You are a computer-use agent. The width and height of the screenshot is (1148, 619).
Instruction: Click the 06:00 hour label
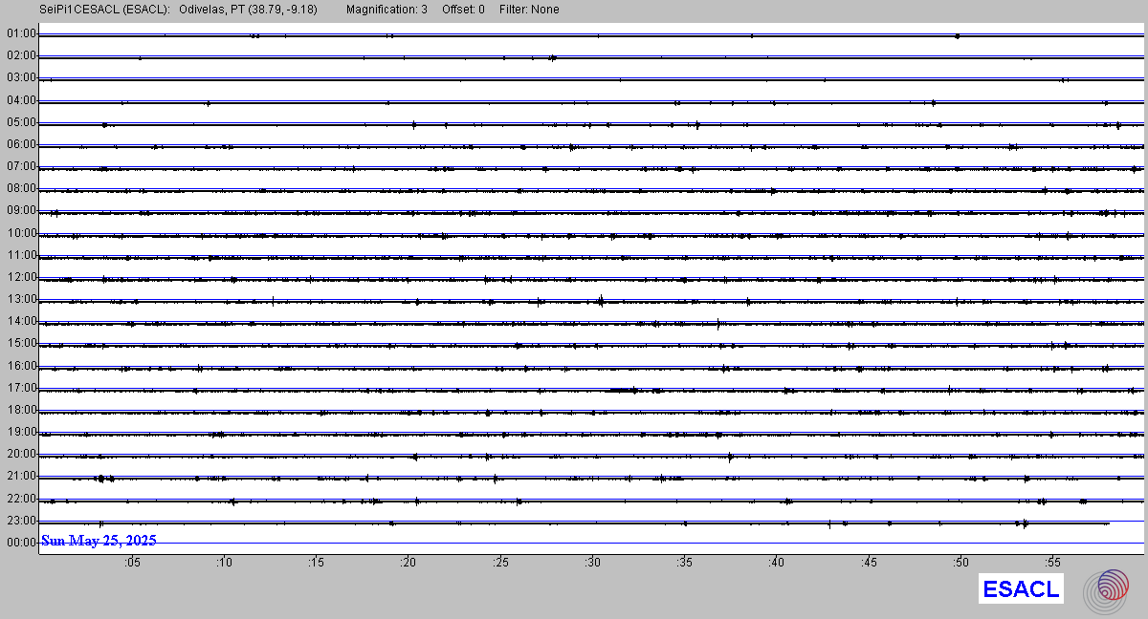click(x=21, y=144)
